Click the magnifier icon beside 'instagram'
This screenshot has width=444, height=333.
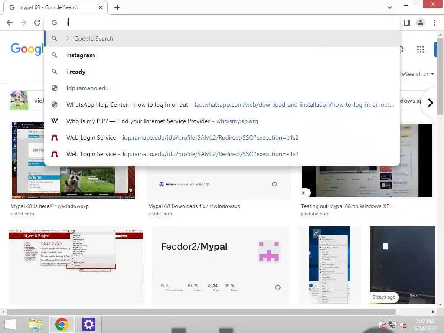tap(55, 55)
